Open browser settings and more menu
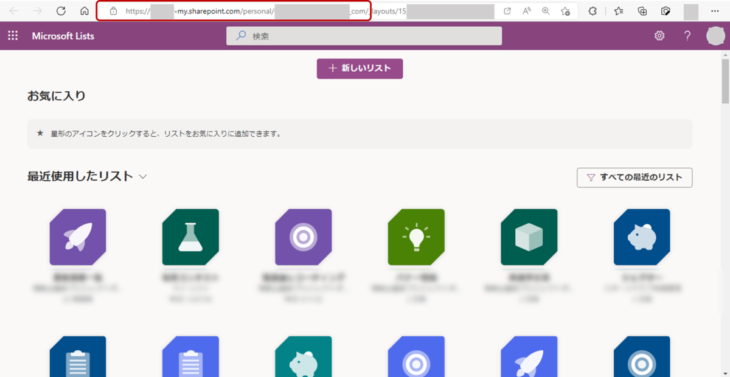730x377 pixels. [x=715, y=11]
